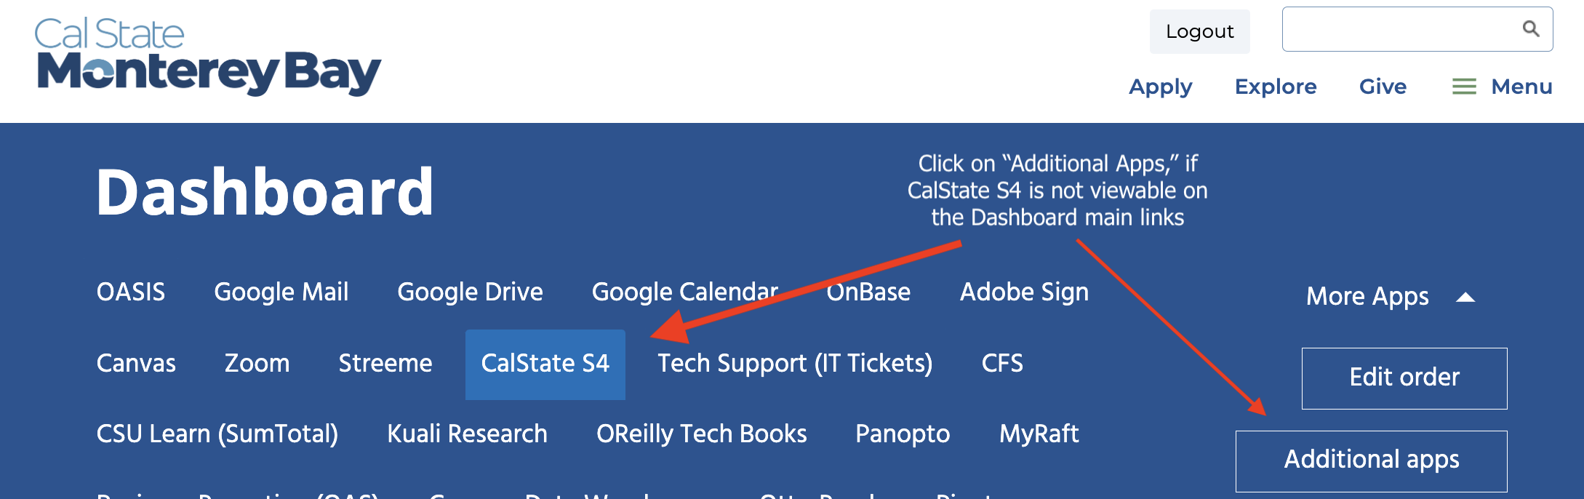This screenshot has height=499, width=1584.
Task: Open Zoom
Action: pyautogui.click(x=257, y=364)
